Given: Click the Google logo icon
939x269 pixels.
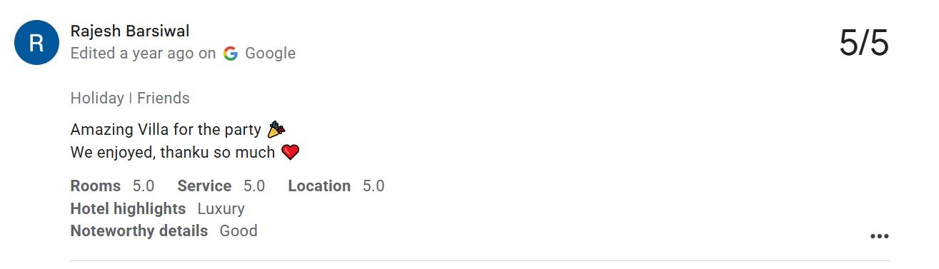Looking at the screenshot, I should coord(230,54).
